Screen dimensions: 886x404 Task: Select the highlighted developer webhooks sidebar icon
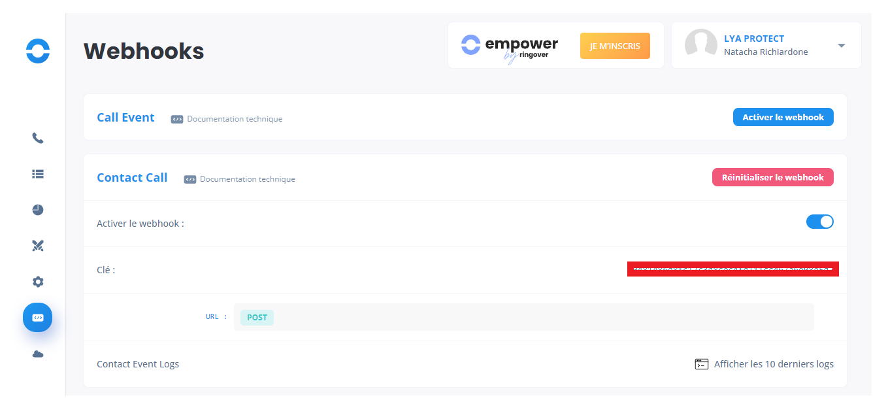(x=38, y=318)
